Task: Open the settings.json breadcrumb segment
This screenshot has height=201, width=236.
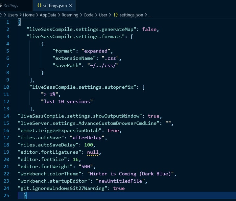Action: [131, 15]
